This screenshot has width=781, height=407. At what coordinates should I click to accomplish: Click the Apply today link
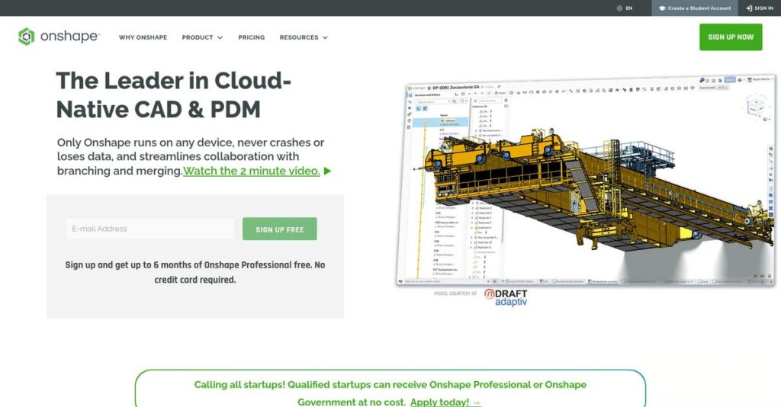445,402
